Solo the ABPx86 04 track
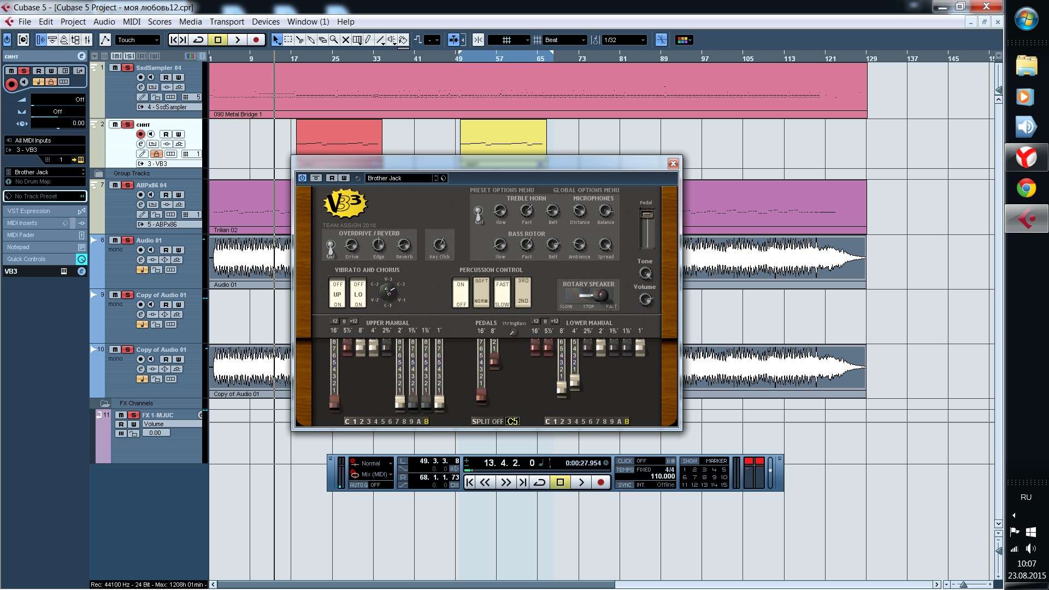The width and height of the screenshot is (1049, 590). coord(127,185)
